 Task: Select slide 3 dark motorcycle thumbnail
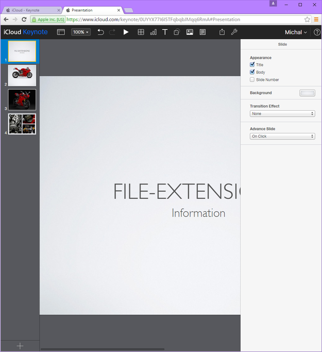(22, 99)
